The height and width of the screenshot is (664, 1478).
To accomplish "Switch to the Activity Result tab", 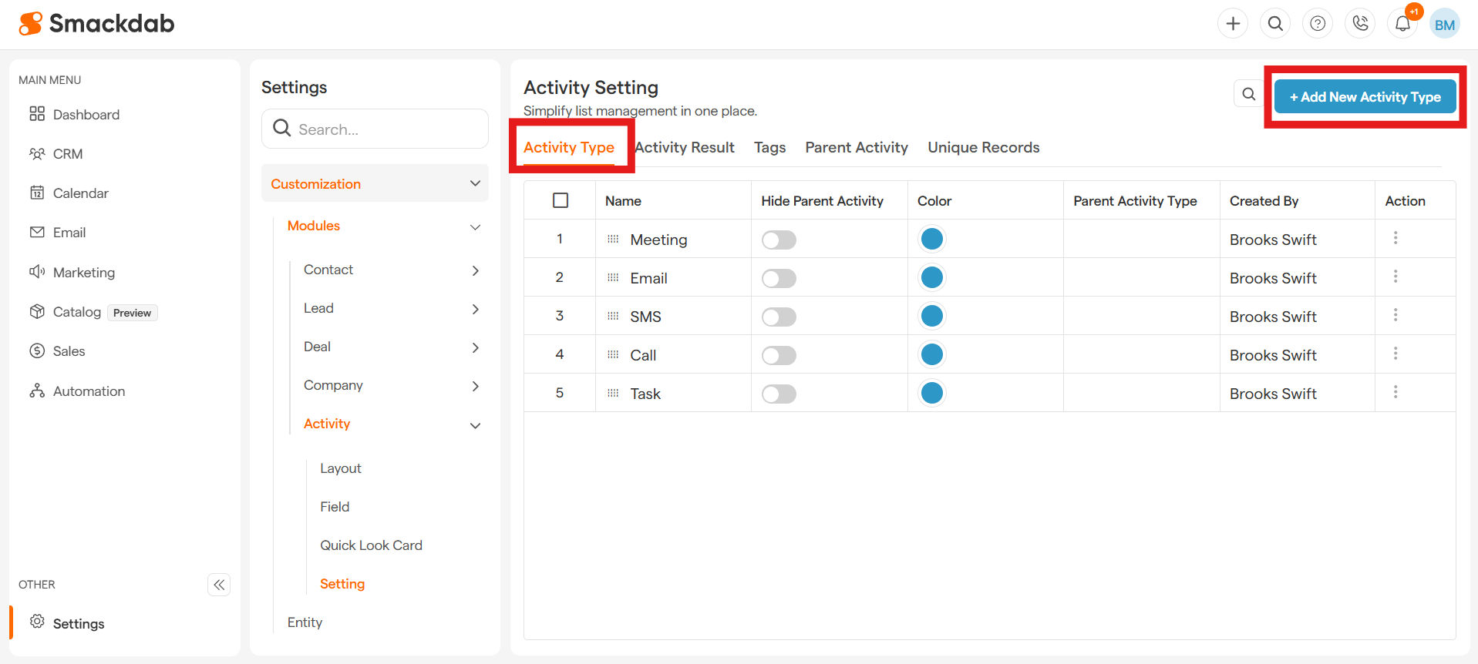I will click(684, 147).
